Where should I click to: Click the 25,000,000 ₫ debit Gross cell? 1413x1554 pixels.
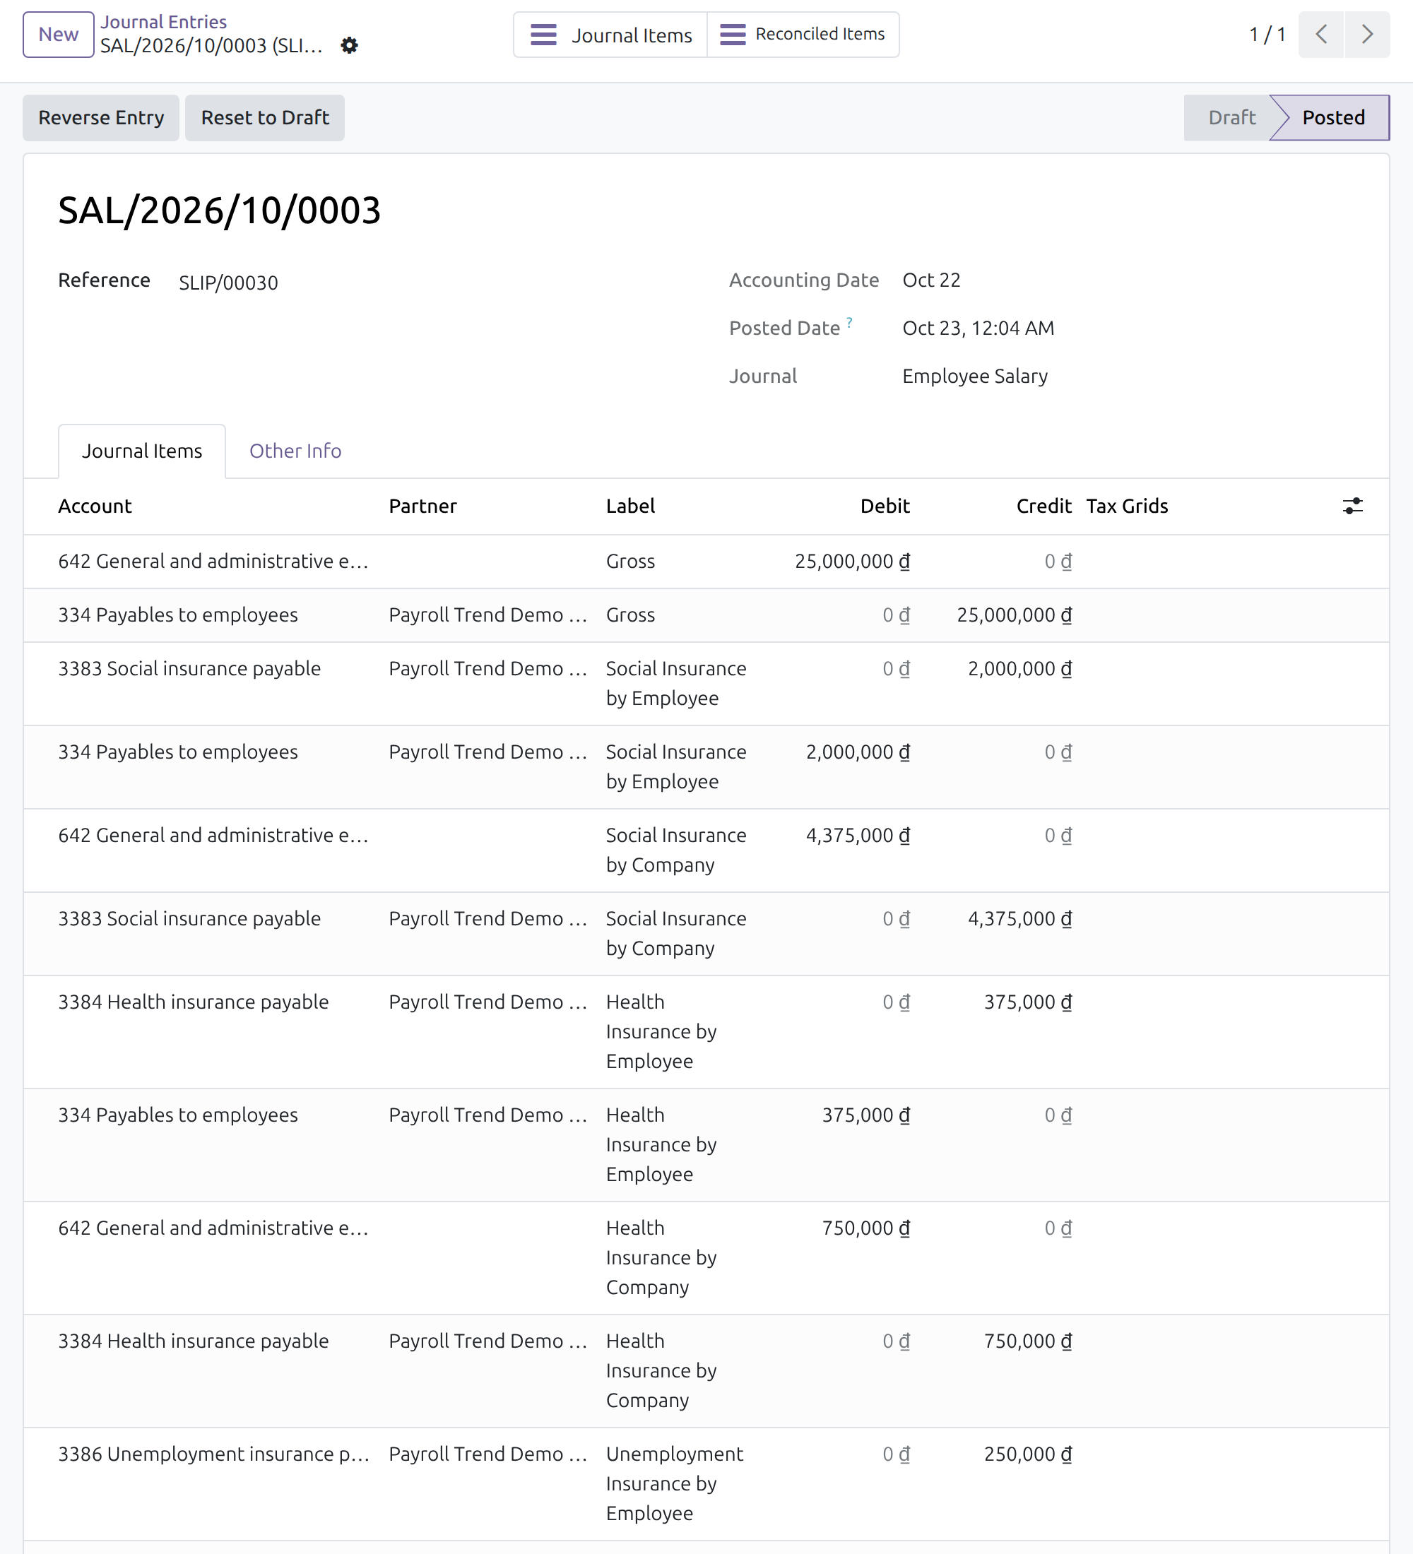pyautogui.click(x=852, y=561)
